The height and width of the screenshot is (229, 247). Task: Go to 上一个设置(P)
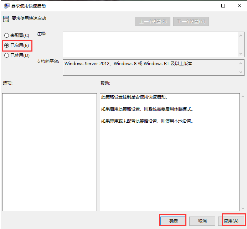tap(152, 21)
